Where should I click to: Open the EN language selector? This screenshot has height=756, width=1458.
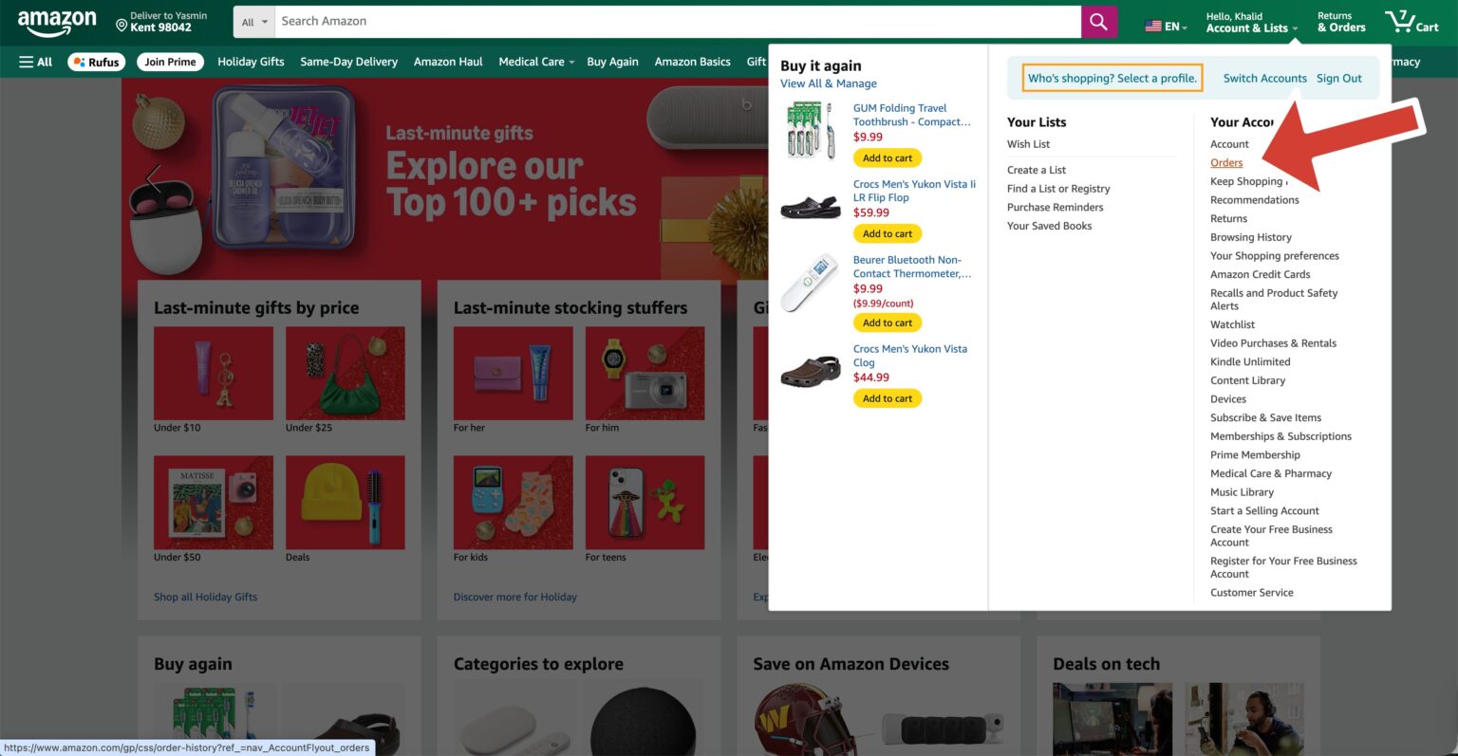point(1166,27)
